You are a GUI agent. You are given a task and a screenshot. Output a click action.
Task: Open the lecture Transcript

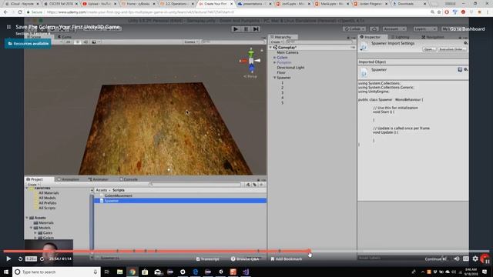207,259
